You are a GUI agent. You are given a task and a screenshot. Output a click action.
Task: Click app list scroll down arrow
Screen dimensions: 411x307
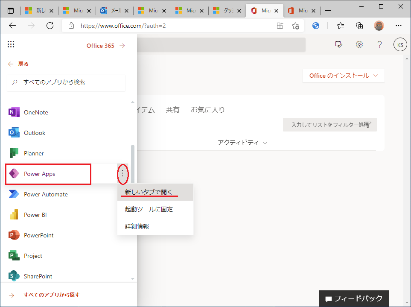[133, 279]
